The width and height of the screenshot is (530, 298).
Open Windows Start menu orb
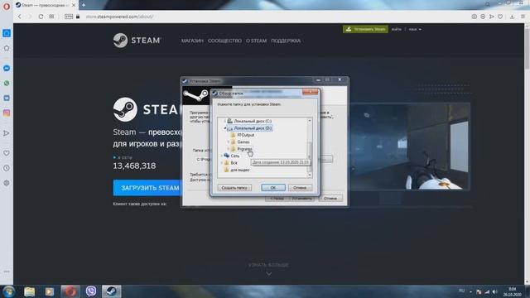click(x=9, y=291)
